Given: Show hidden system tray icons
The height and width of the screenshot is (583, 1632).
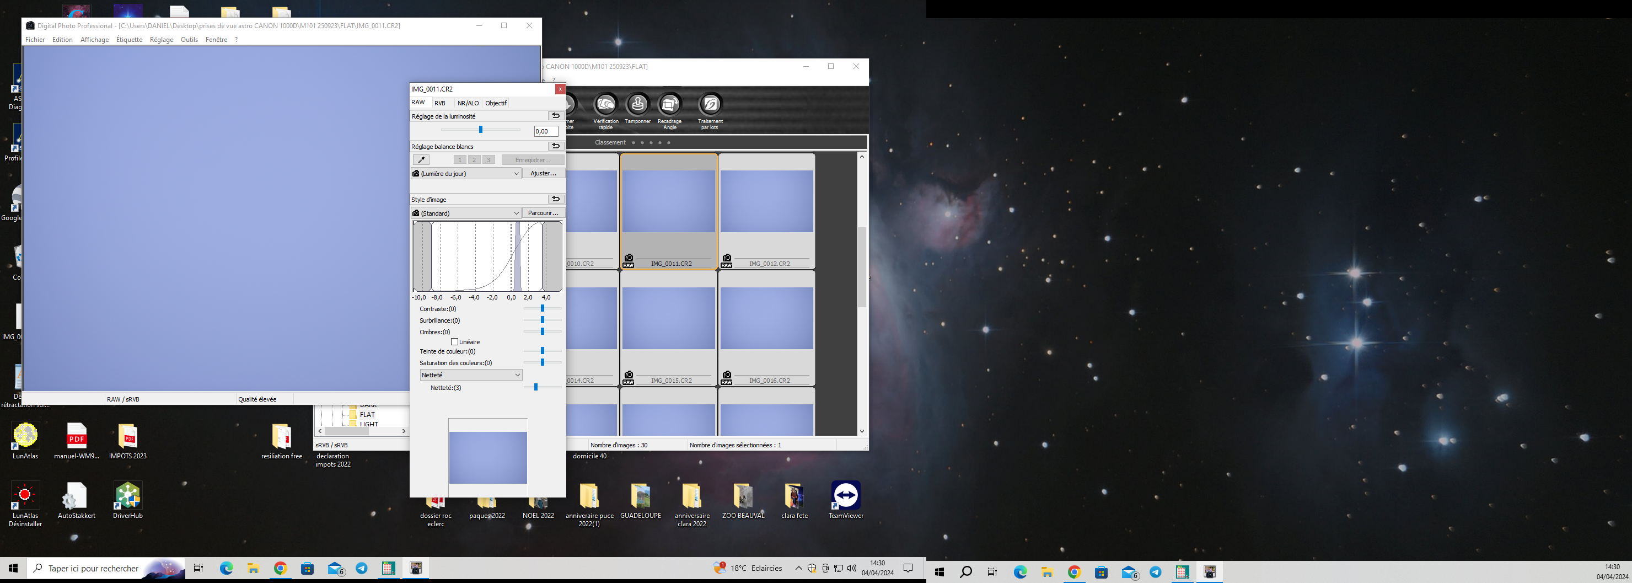Looking at the screenshot, I should point(798,569).
